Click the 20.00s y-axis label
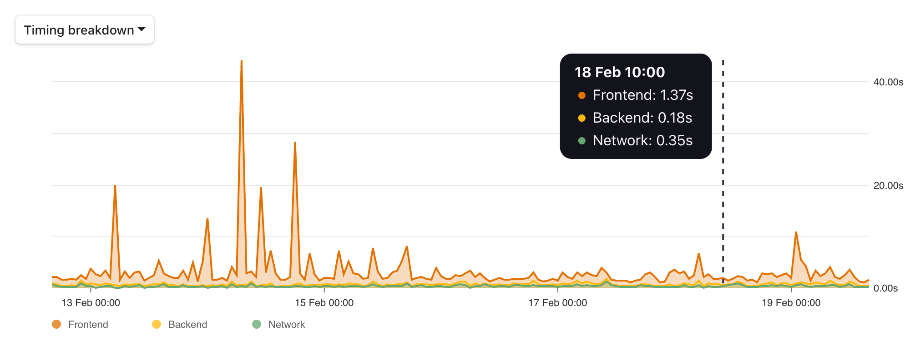The height and width of the screenshot is (346, 920). (x=888, y=186)
